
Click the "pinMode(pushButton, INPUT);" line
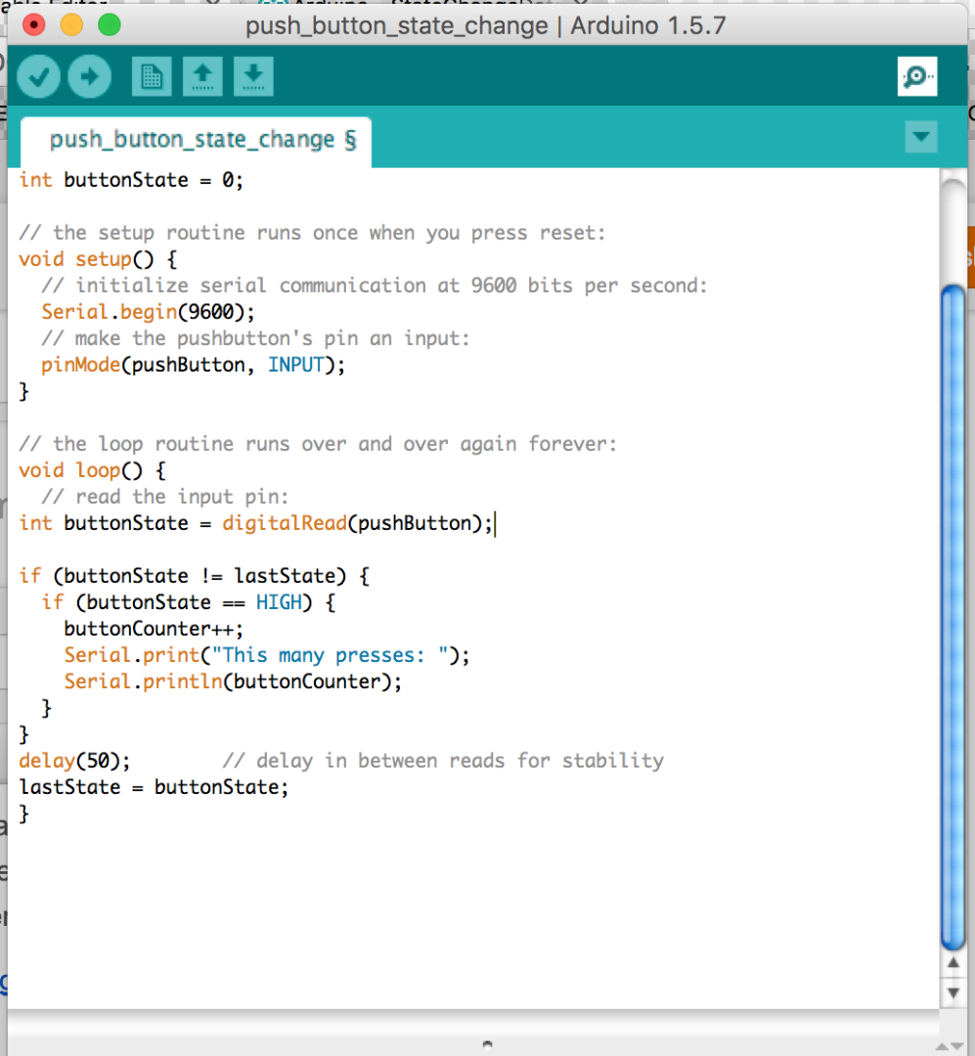(193, 365)
